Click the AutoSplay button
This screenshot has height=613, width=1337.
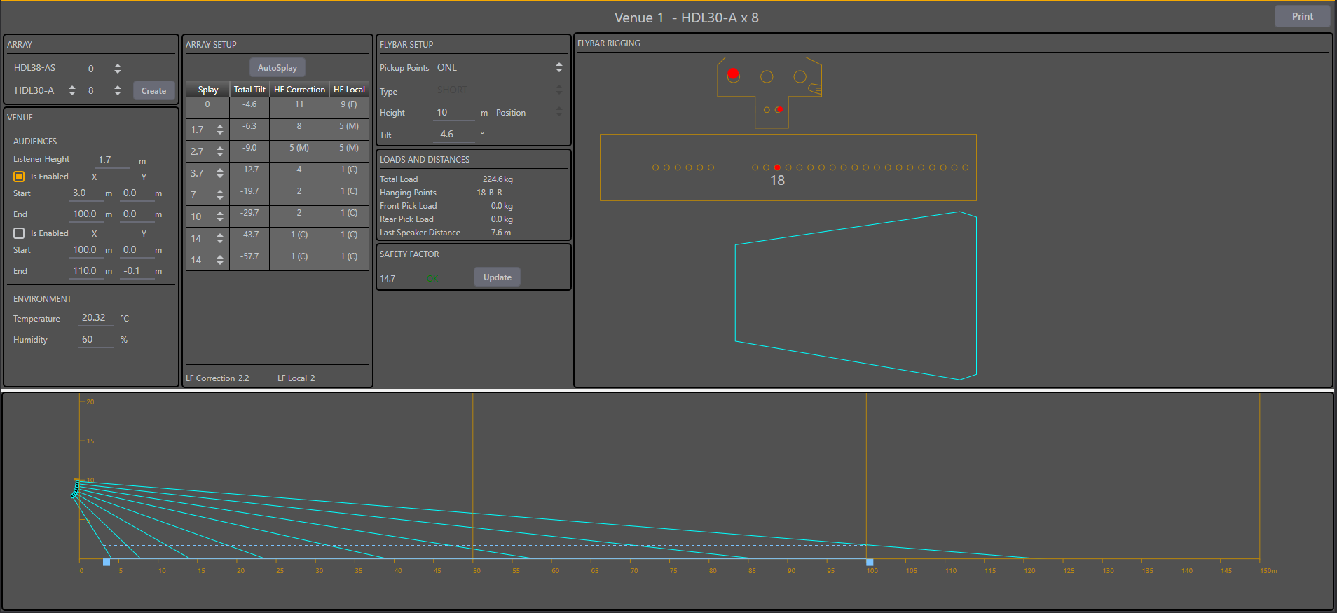coord(277,68)
